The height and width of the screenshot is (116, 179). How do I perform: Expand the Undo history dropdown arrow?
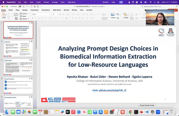pos(29,7)
